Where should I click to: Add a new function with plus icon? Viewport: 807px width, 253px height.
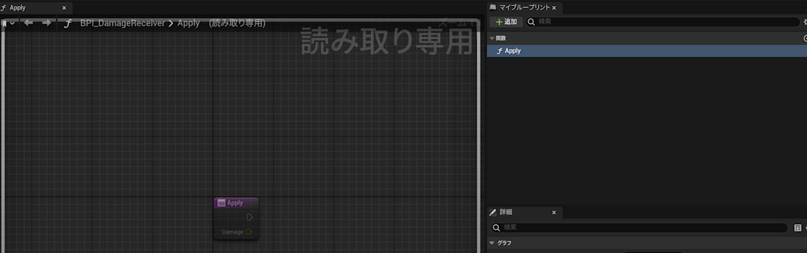[805, 38]
